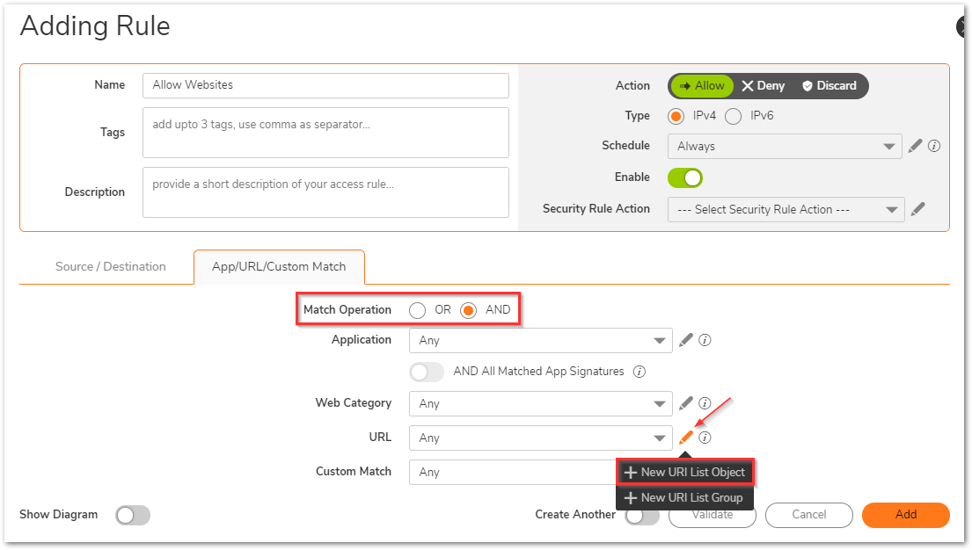Image resolution: width=972 pixels, height=550 pixels.
Task: Click the info icon next to Application
Action: (x=705, y=340)
